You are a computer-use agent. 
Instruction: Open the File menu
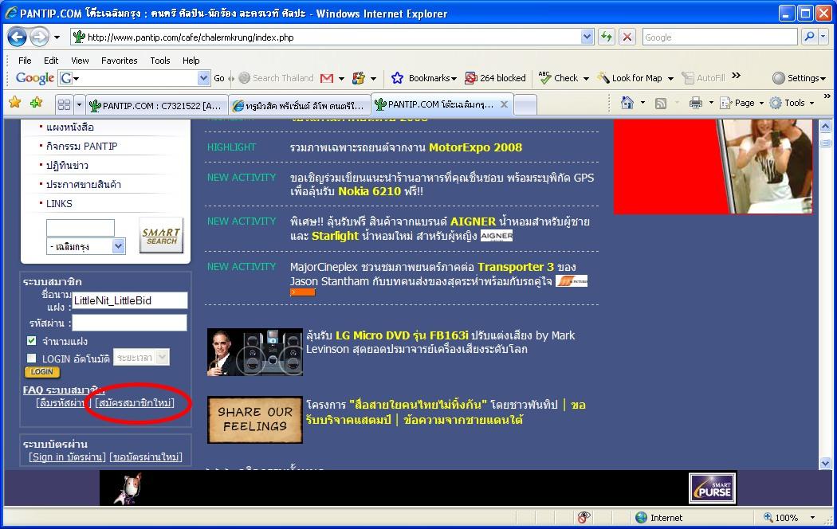(x=25, y=61)
